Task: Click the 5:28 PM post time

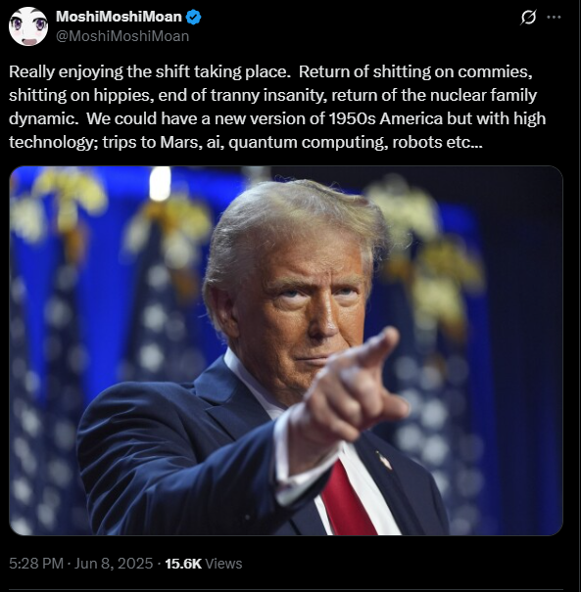Action: [36, 564]
